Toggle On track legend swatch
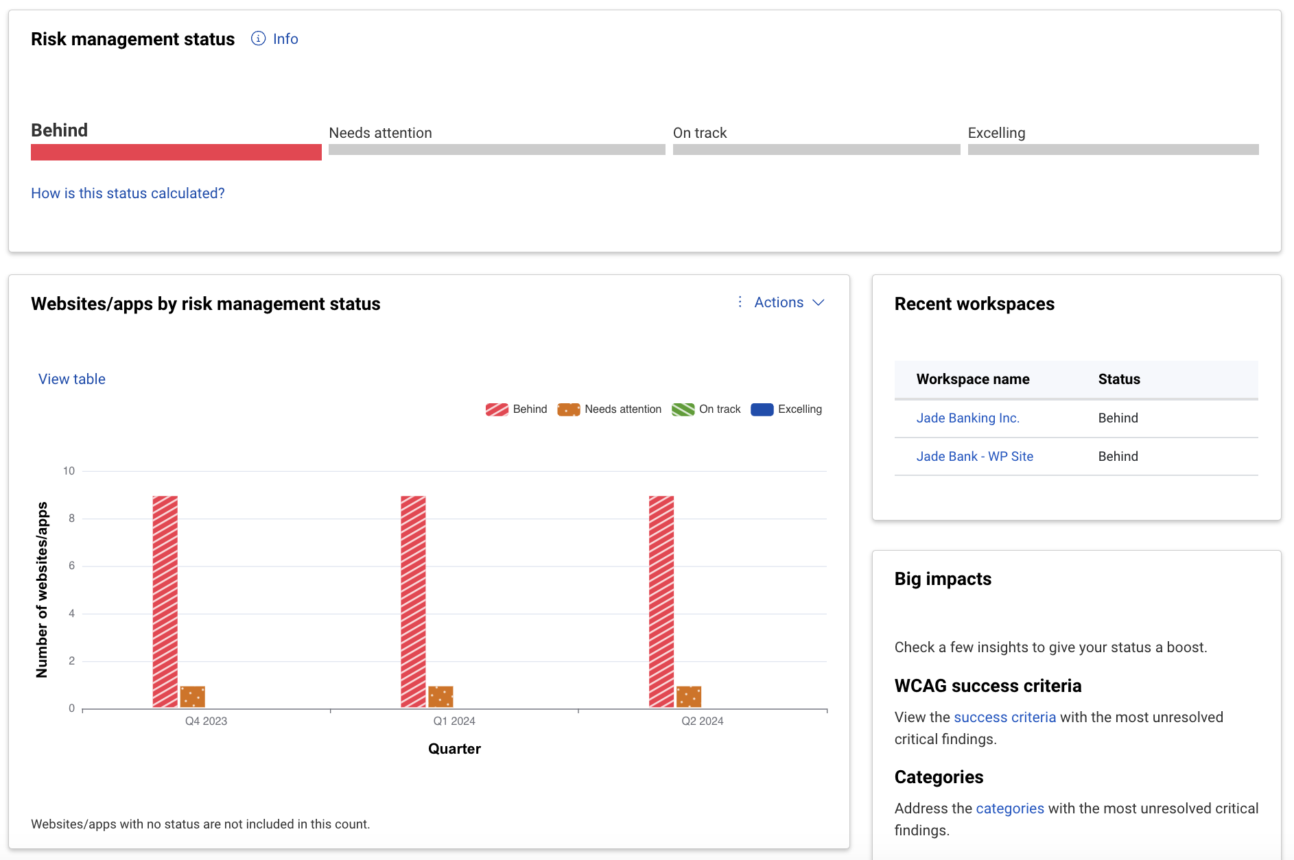The image size is (1294, 860). (x=683, y=409)
